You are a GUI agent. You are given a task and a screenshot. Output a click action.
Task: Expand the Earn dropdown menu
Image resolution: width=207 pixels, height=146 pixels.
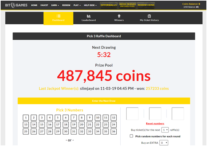click(x=55, y=5)
